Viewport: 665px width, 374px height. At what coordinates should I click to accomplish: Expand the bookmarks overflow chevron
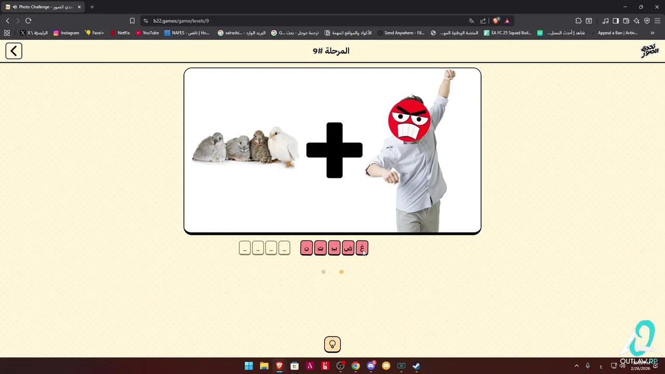point(652,33)
